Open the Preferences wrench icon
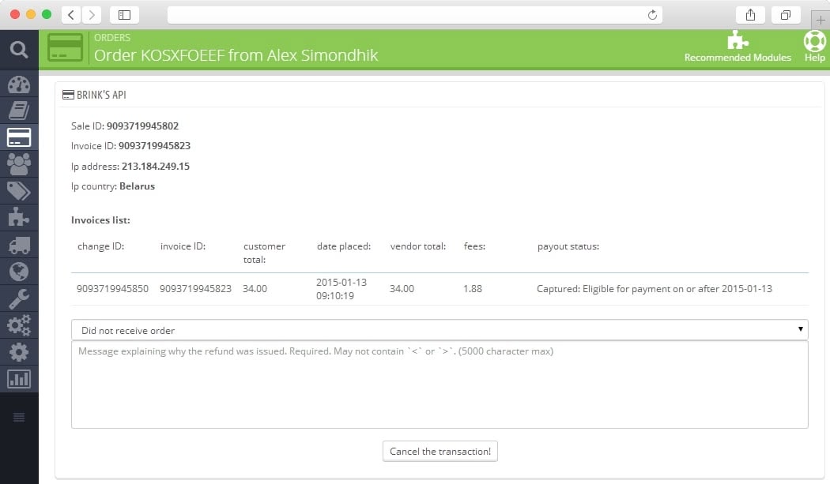Screen dimensions: 830x484 19,298
